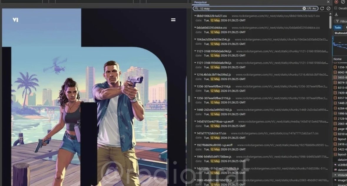Image resolution: width=347 pixels, height=186 pixels.
Task: Select the 5422-6 request in network list
Action: [340, 149]
